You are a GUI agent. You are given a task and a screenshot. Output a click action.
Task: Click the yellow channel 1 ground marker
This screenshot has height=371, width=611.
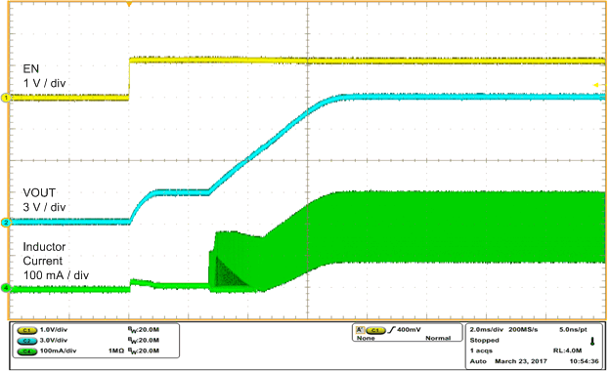[6, 98]
